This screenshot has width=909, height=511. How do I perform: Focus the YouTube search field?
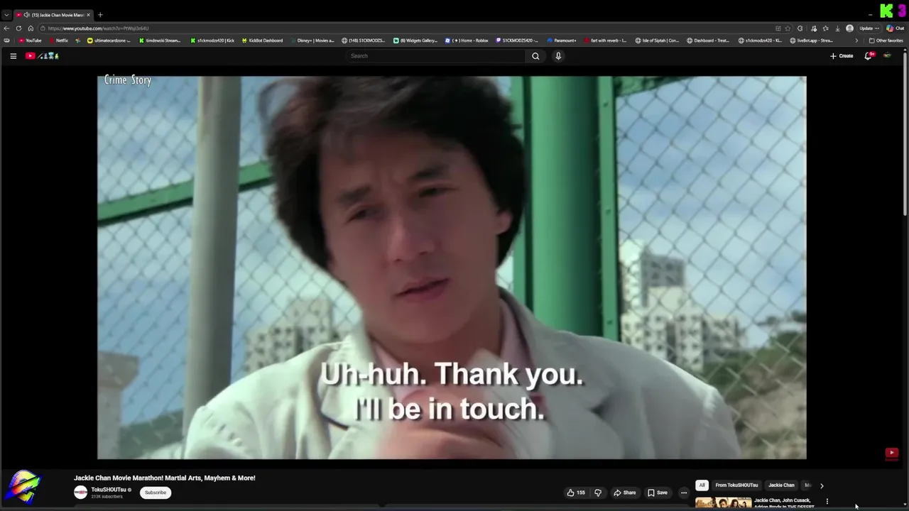436,56
